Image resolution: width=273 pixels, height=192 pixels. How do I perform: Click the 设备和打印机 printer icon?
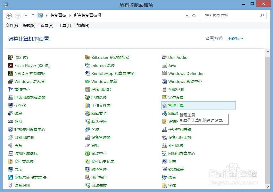(164, 137)
